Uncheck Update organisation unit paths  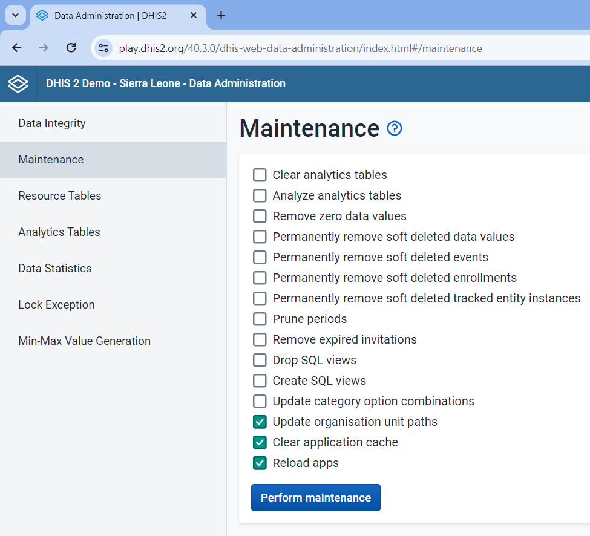[260, 422]
